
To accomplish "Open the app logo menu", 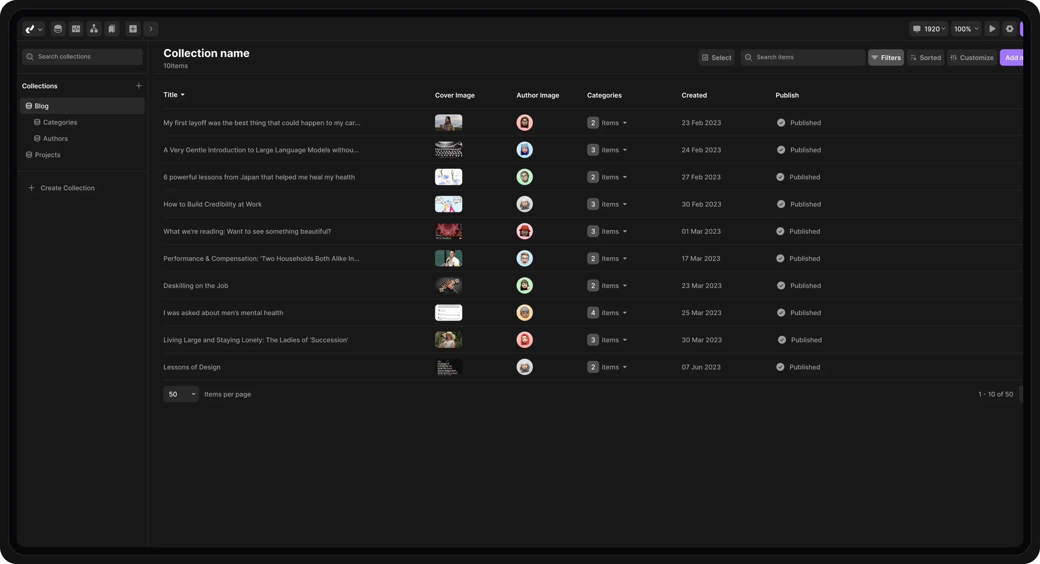I will 34,29.
